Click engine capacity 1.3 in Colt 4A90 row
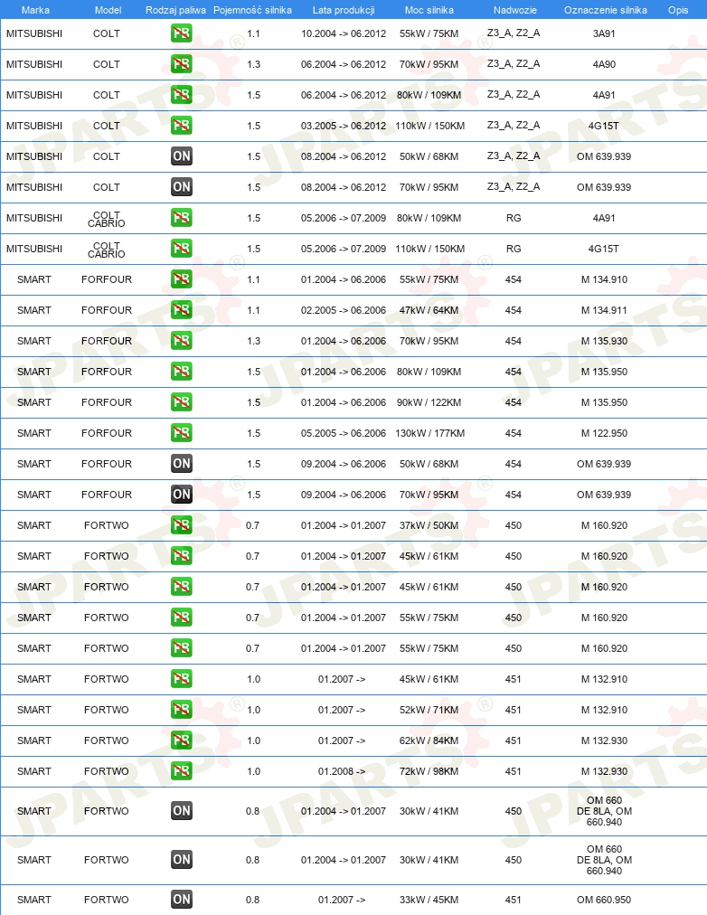 (253, 64)
